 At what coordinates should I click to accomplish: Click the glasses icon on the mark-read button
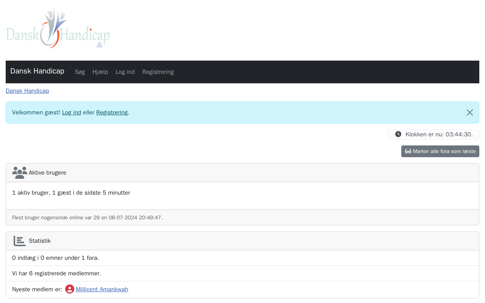[408, 151]
